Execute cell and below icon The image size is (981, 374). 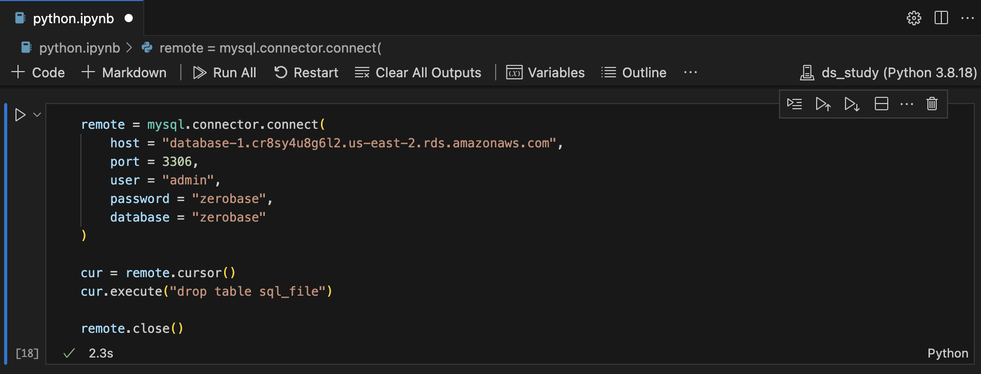(852, 104)
